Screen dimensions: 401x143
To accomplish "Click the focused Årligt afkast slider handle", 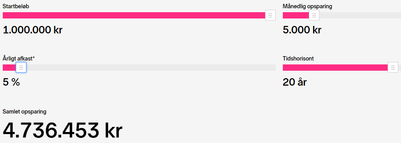I will click(21, 68).
